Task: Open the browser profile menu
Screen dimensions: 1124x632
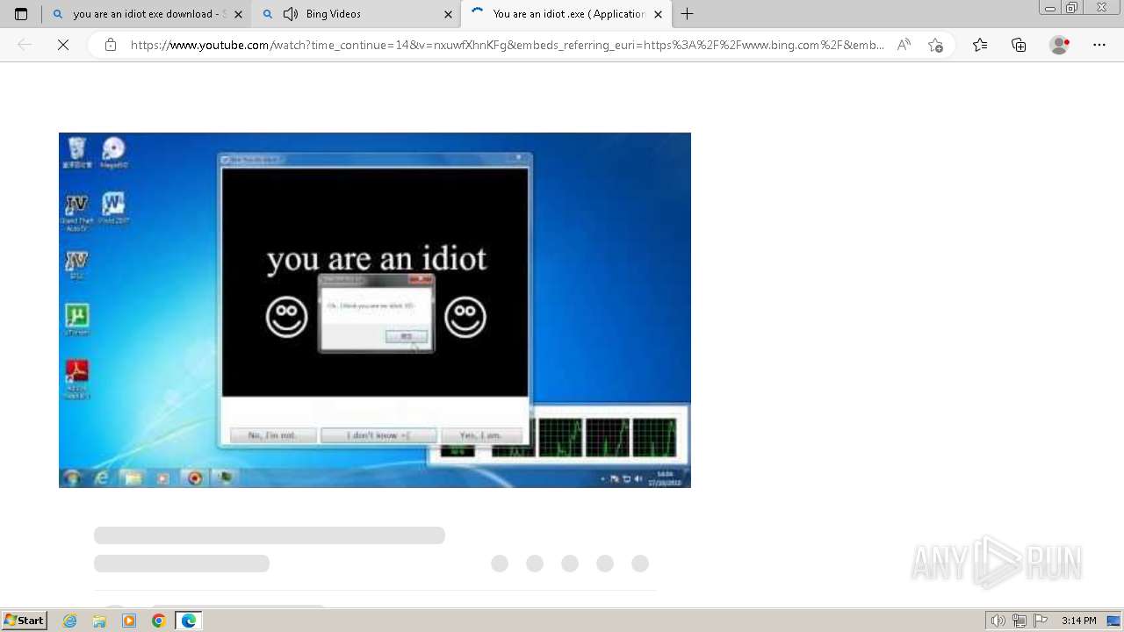Action: pyautogui.click(x=1060, y=45)
